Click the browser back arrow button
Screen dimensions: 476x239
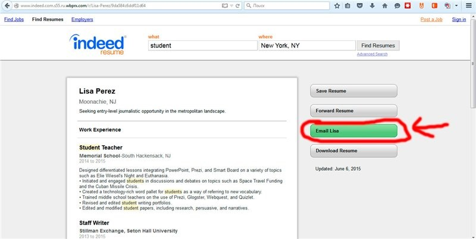click(x=7, y=5)
